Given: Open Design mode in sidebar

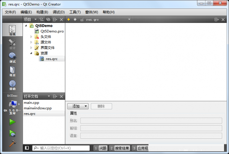Looking at the screenshot, I should click(13, 44).
